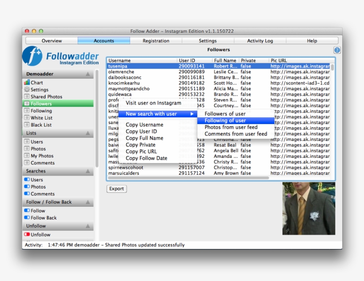Choose Visit user on Instagram
This screenshot has height=281, width=364.
[x=158, y=103]
